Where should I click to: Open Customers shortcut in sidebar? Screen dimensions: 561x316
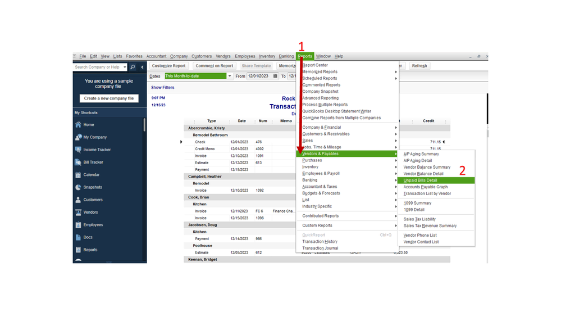coord(93,200)
